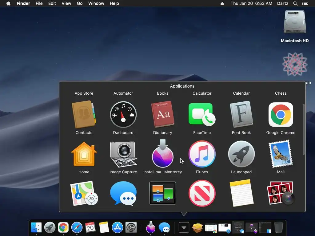
Task: Open Font Book app icon
Action: 241,114
